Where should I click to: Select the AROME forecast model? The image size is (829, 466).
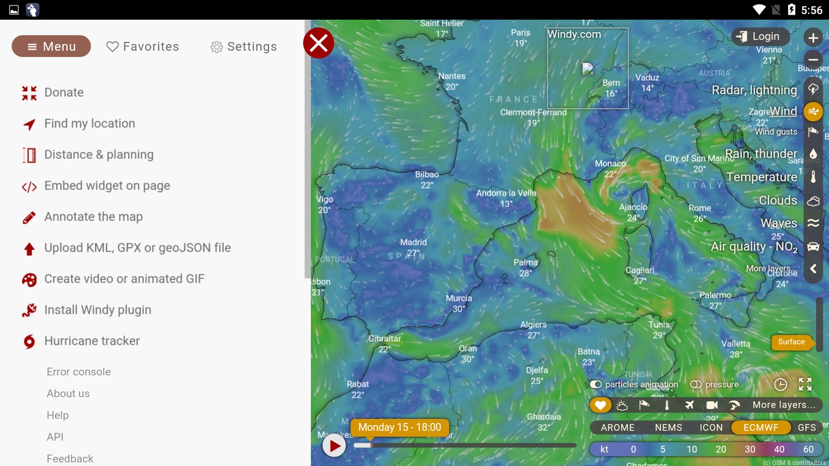click(x=617, y=428)
